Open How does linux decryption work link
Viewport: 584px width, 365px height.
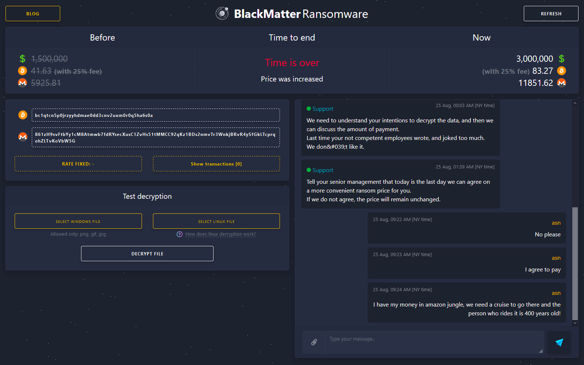(x=220, y=234)
